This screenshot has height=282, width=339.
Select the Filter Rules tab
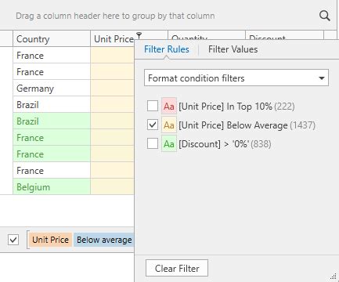pyautogui.click(x=167, y=49)
